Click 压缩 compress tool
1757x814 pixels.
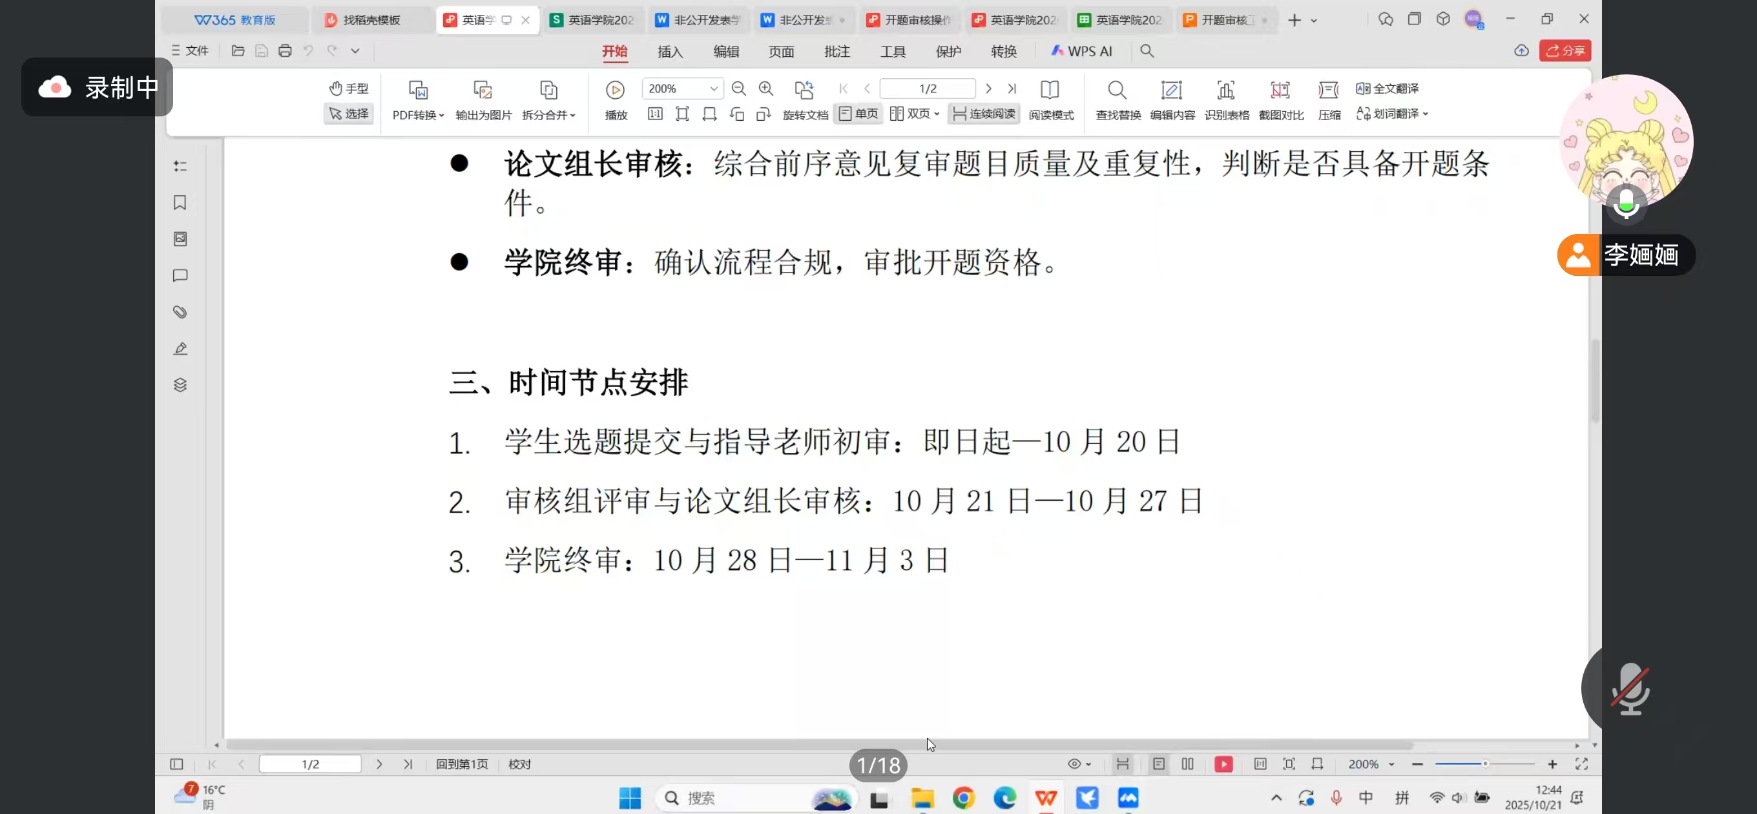(x=1329, y=99)
